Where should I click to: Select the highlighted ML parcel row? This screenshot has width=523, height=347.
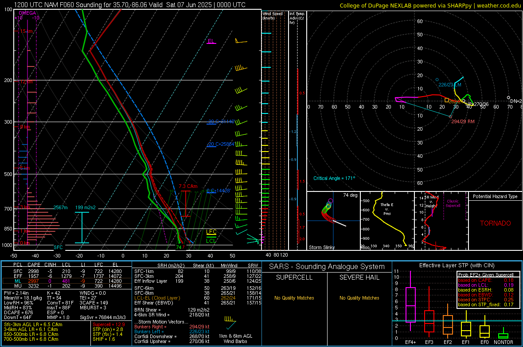click(x=66, y=281)
